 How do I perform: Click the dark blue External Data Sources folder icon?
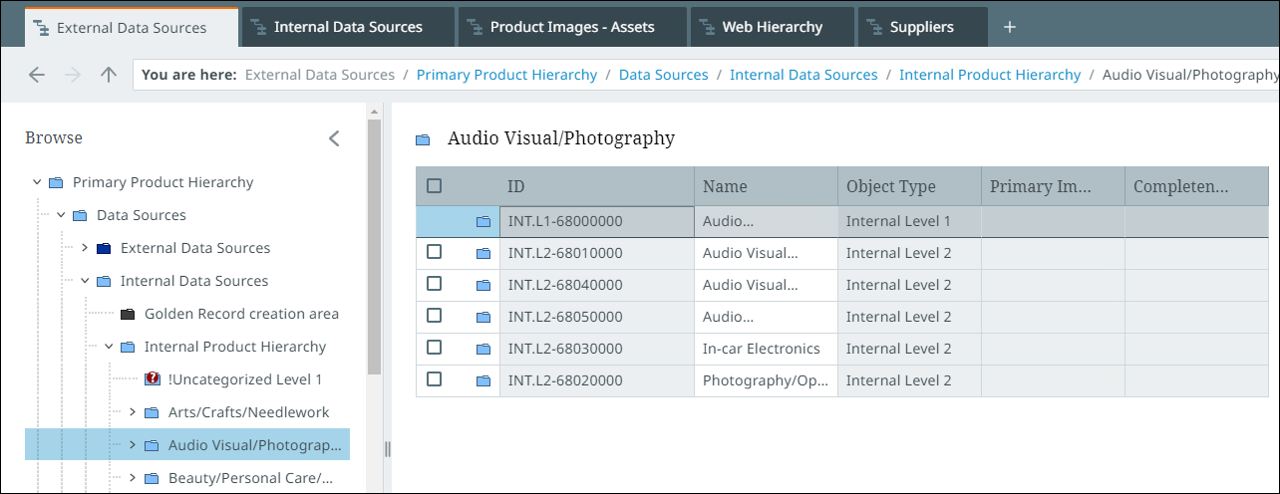104,248
